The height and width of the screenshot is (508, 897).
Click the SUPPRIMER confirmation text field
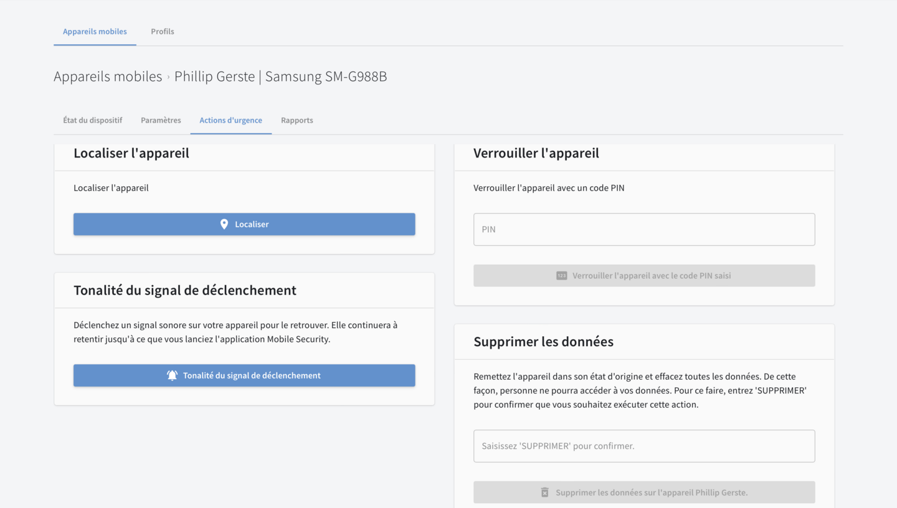644,446
